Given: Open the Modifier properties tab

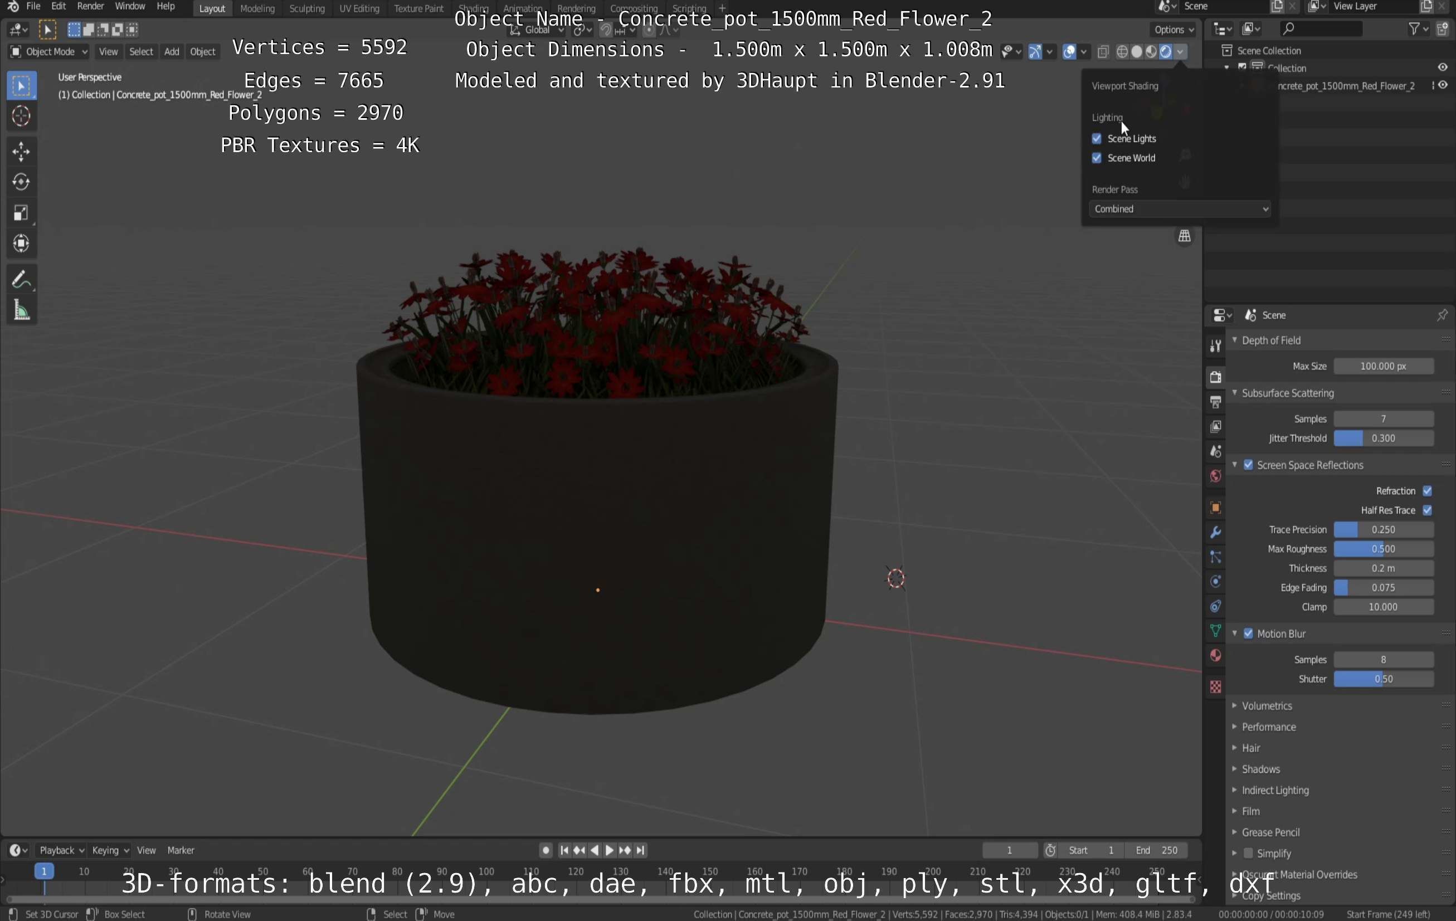Looking at the screenshot, I should pyautogui.click(x=1215, y=533).
